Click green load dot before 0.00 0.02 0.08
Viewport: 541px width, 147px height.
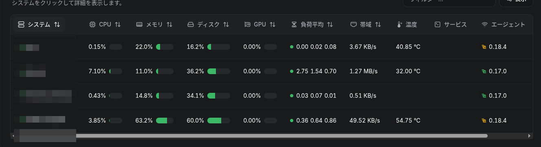[x=292, y=47]
